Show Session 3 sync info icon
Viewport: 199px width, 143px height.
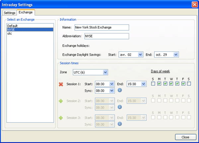[x=120, y=124]
